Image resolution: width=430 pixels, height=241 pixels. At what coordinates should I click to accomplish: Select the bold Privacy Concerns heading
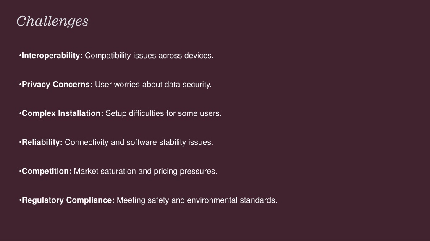pyautogui.click(x=57, y=85)
